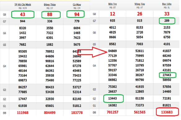
Task: Open the Cà Mau province link
Action: [77, 5]
